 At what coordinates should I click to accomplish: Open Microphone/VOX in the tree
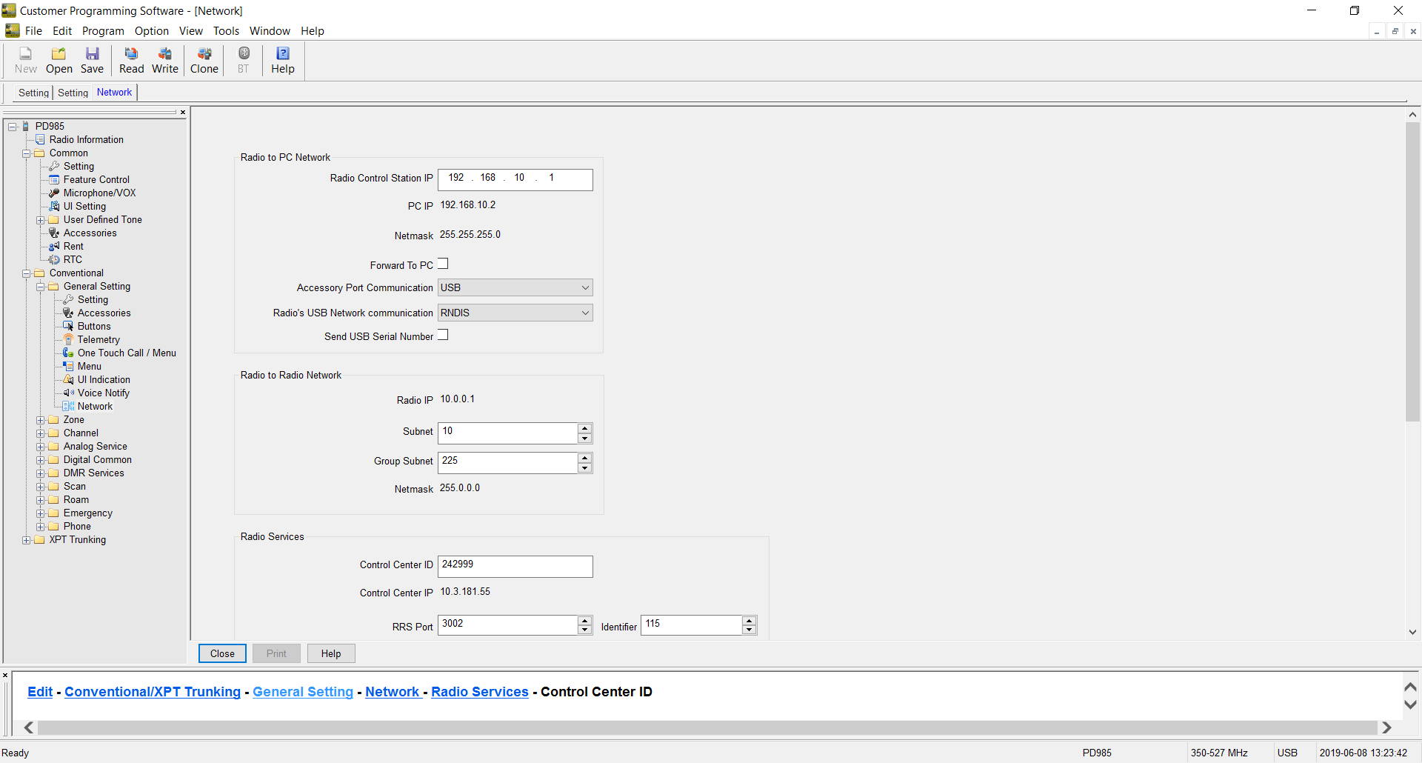[99, 193]
